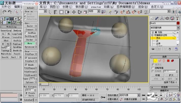Open the 视图(V) menu
This screenshot has height=103, width=181.
[x=55, y=7]
